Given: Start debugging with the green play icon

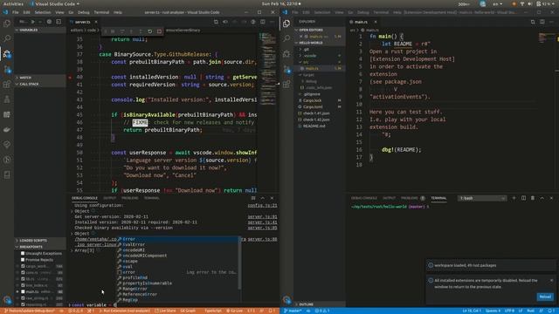Looking at the screenshot, I should (33, 22).
